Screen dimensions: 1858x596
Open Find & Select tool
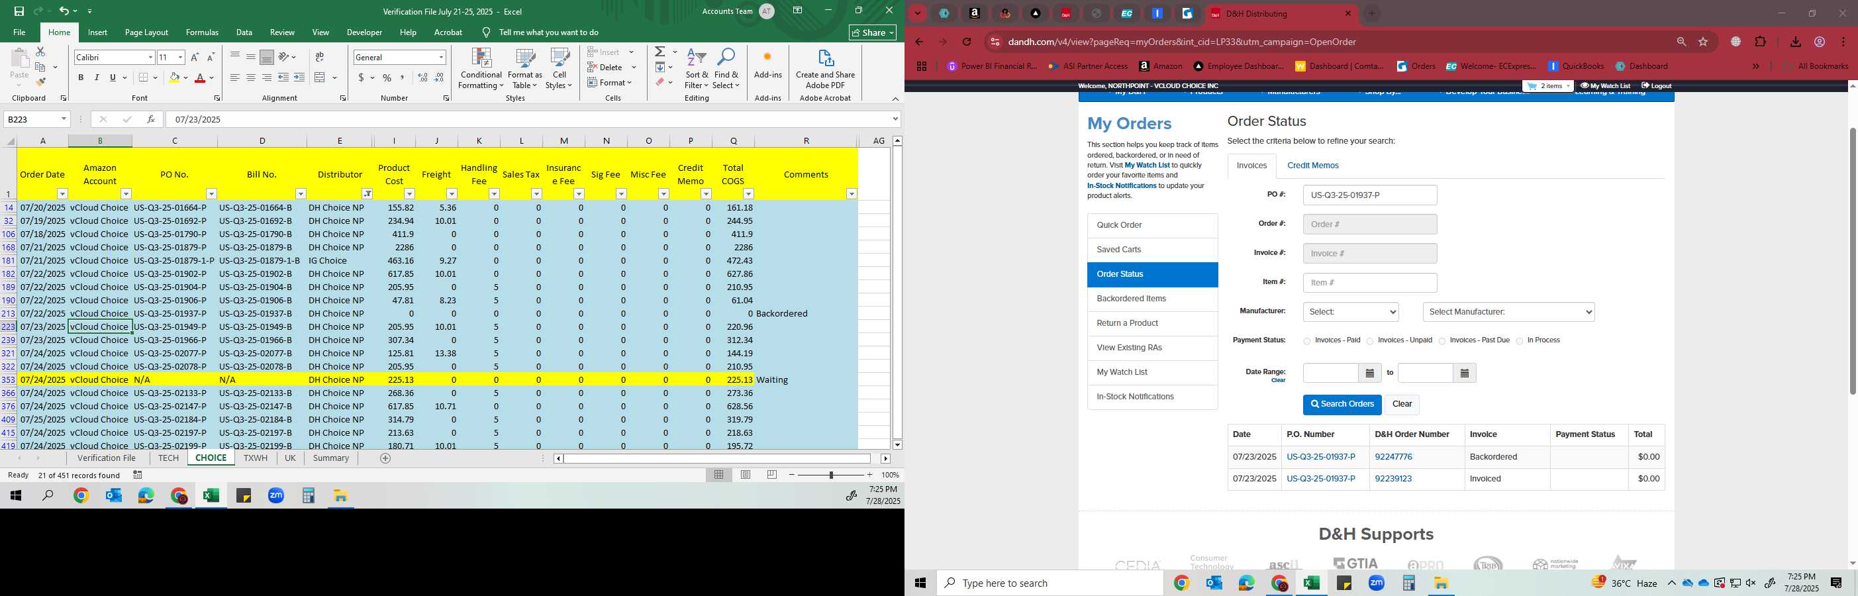726,70
